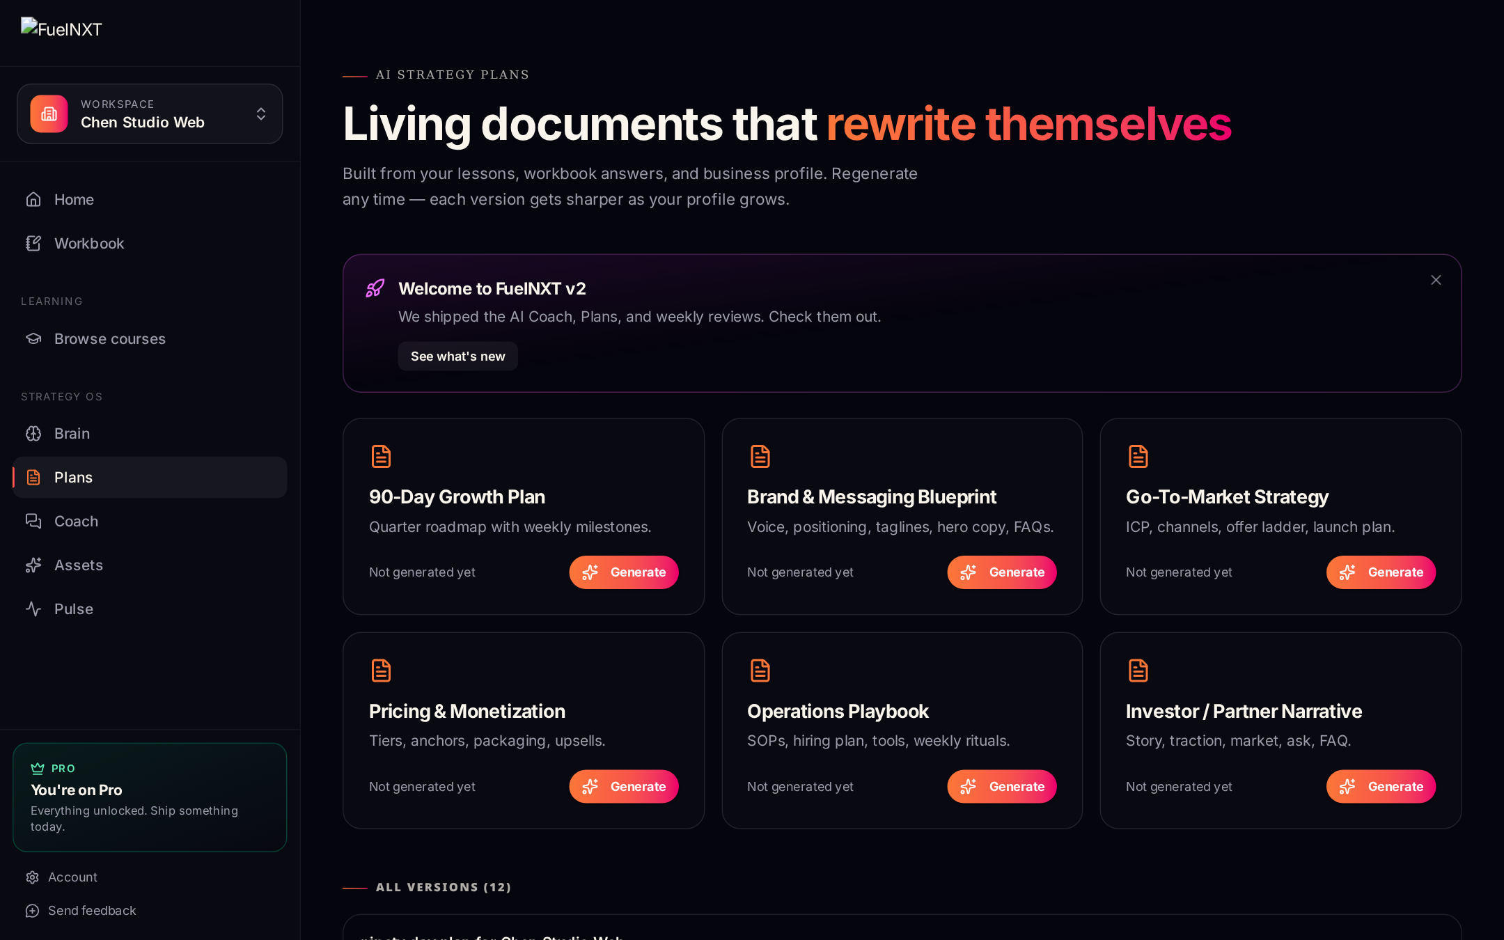Generate the Operations Playbook document
Image resolution: width=1504 pixels, height=940 pixels.
click(1002, 787)
